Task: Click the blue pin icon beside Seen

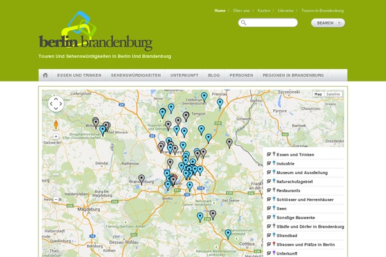Action: pos(274,208)
